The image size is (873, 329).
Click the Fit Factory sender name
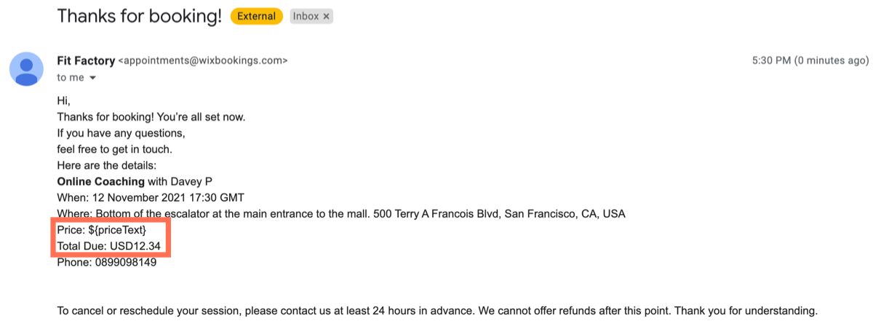(86, 61)
